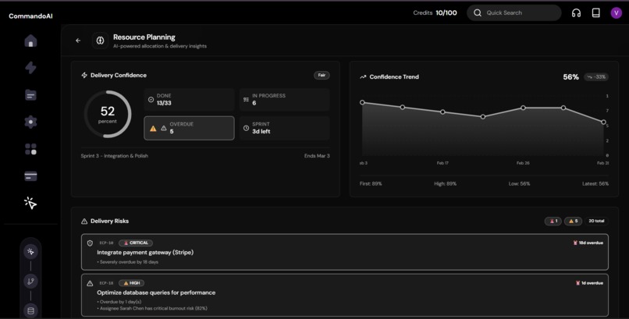Open the IN PROGRESS 6 stat card
The image size is (629, 319).
click(x=284, y=99)
